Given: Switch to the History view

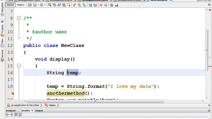Looking at the screenshot, I should pyautogui.click(x=21, y=5).
